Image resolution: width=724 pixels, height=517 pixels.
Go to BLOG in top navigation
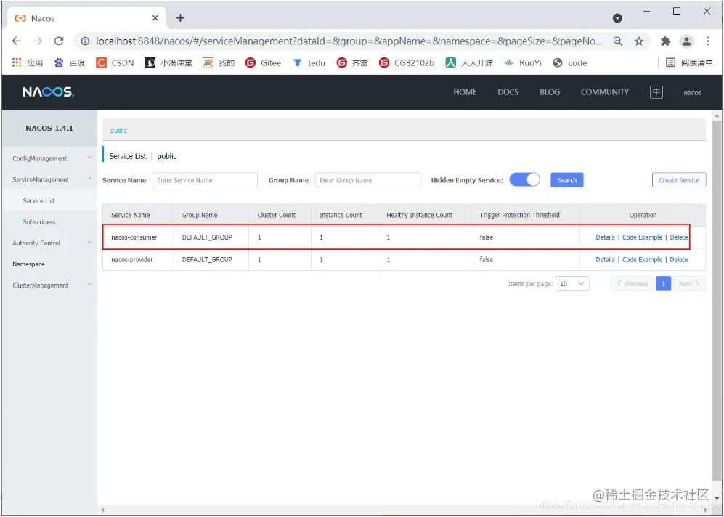(x=550, y=92)
